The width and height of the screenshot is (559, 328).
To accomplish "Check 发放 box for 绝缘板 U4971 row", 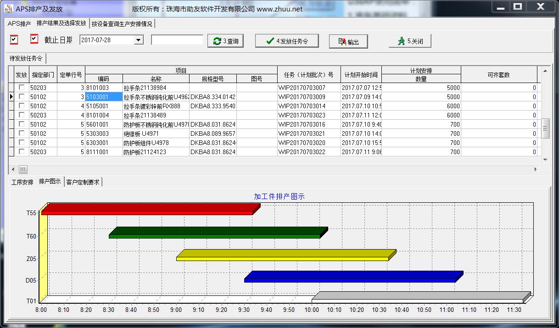I will click(22, 133).
